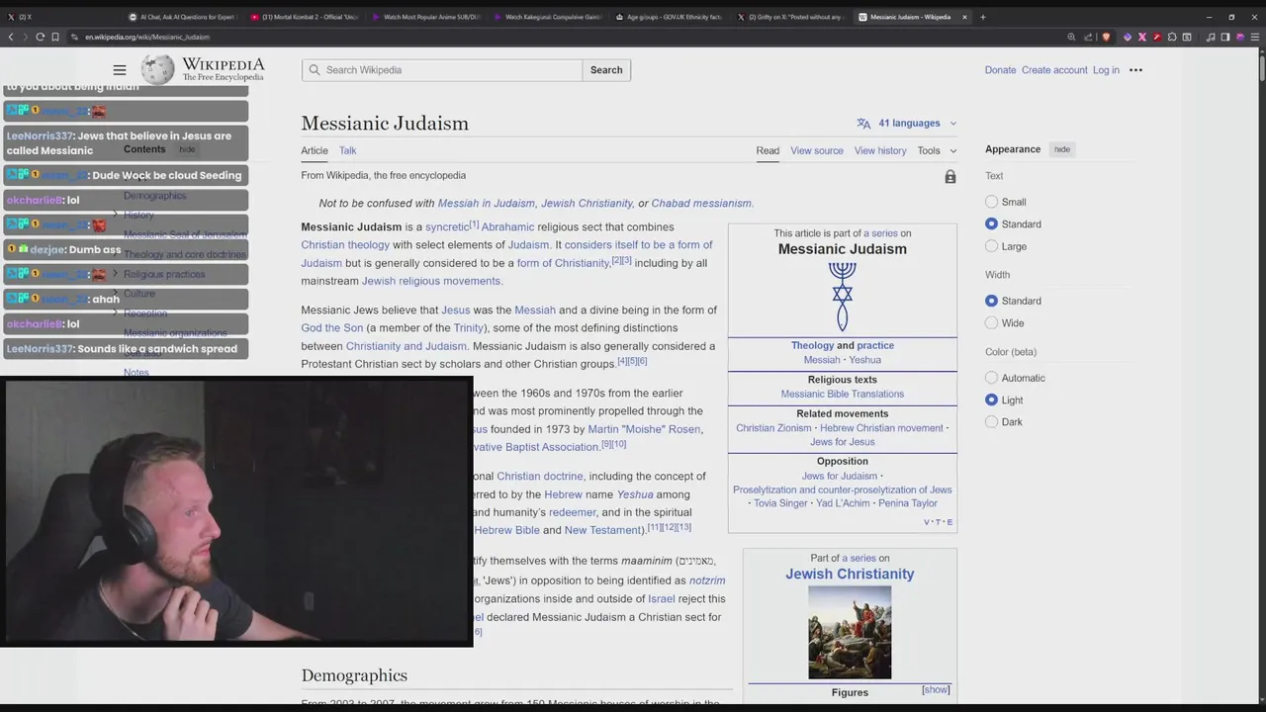Open the Tools dropdown menu

[x=937, y=150]
